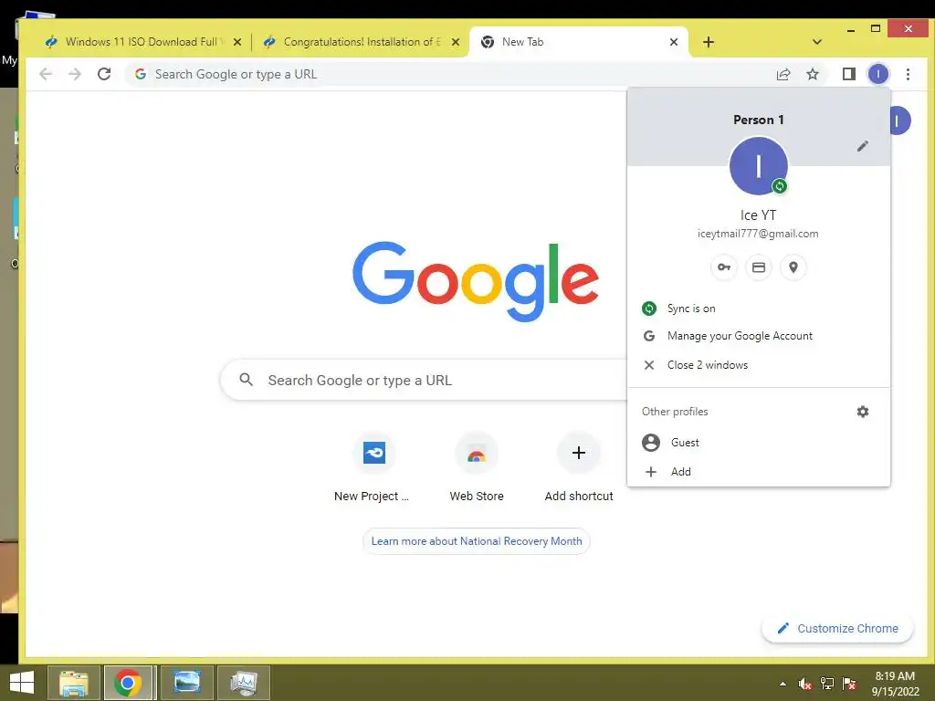
Task: Open Action Center flag icon
Action: 849,684
